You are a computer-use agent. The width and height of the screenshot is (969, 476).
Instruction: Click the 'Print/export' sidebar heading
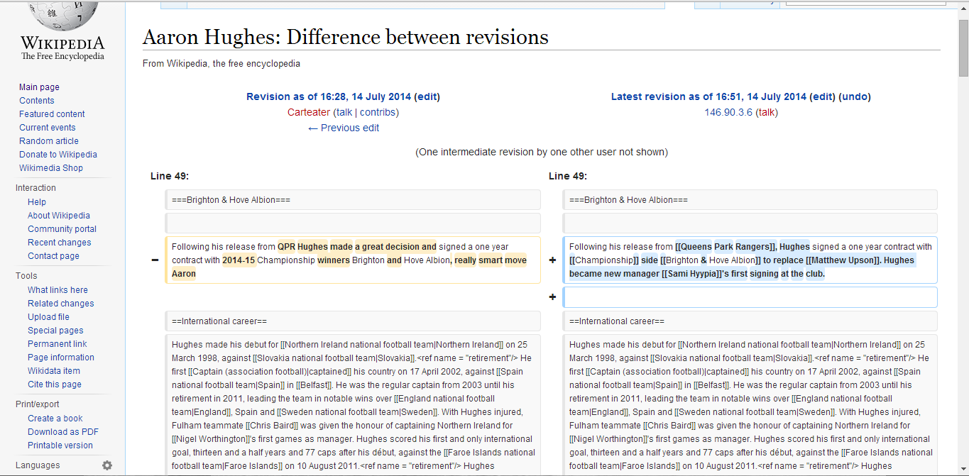pyautogui.click(x=38, y=404)
